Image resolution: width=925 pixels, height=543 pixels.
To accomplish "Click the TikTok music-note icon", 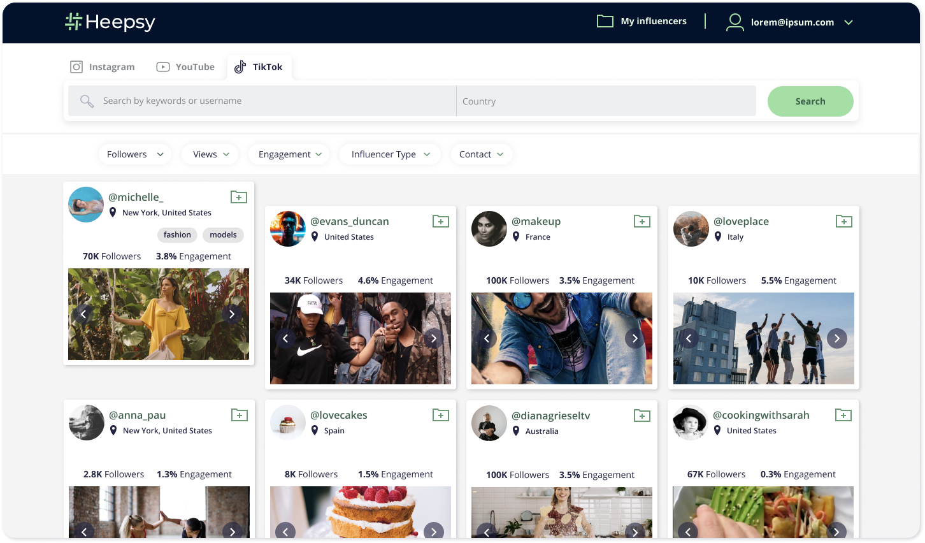I will click(x=240, y=66).
